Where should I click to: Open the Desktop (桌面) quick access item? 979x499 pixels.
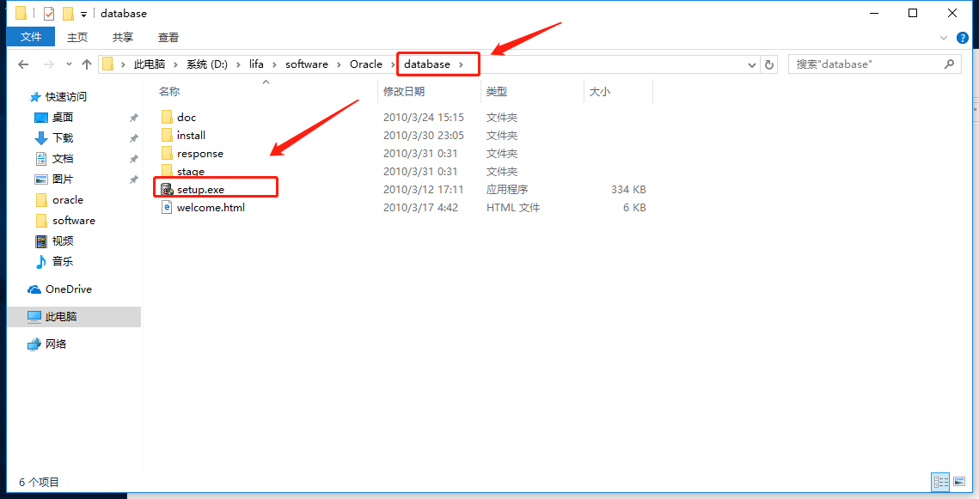(63, 118)
